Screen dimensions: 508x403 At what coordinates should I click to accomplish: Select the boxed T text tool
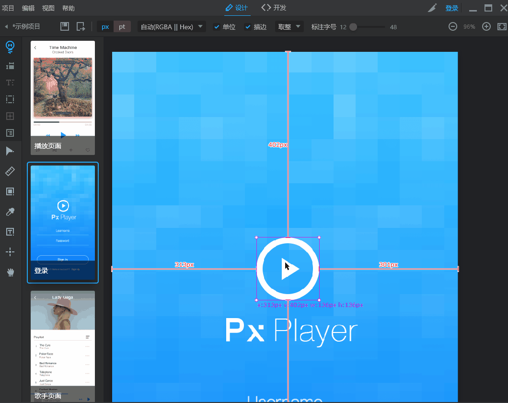(x=10, y=232)
